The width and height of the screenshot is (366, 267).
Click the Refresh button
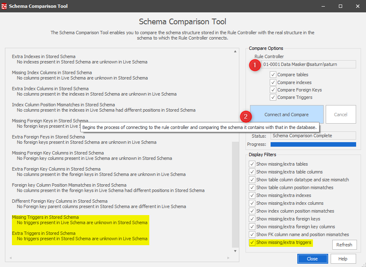344,245
